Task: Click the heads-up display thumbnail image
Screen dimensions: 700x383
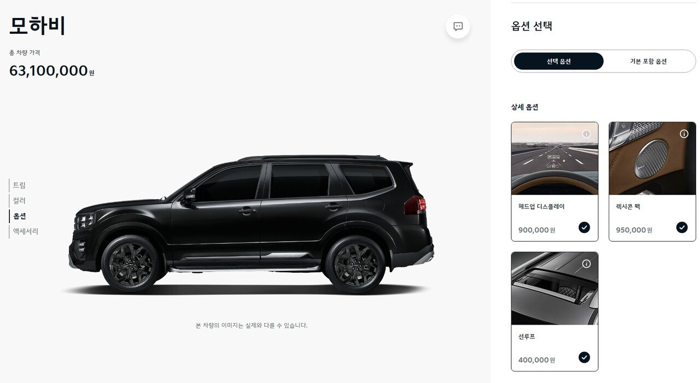Action: (555, 158)
